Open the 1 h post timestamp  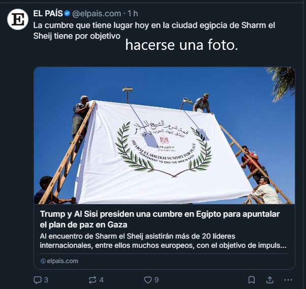tap(133, 13)
